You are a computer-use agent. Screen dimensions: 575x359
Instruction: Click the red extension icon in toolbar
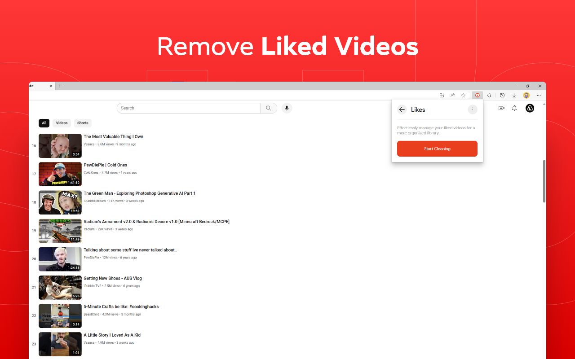click(478, 95)
